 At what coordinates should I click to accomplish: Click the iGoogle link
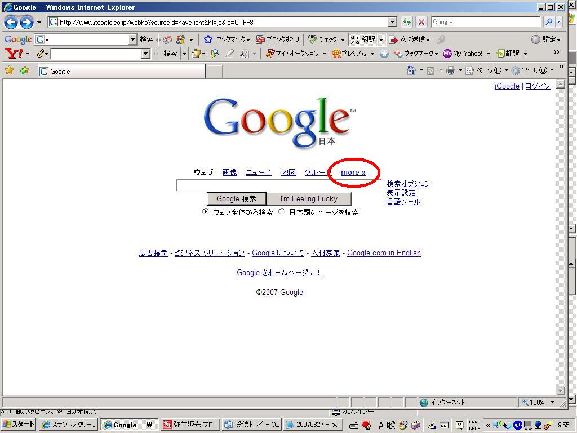point(507,86)
